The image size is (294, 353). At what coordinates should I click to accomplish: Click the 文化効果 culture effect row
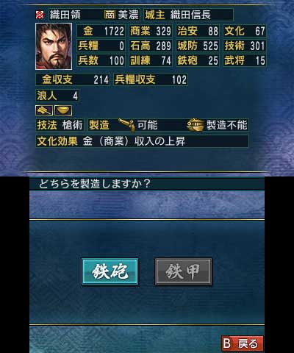click(x=142, y=141)
